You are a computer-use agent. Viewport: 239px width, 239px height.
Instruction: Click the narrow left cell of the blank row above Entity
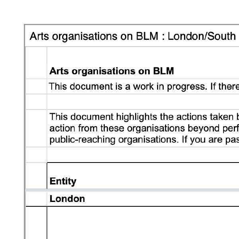36,155
